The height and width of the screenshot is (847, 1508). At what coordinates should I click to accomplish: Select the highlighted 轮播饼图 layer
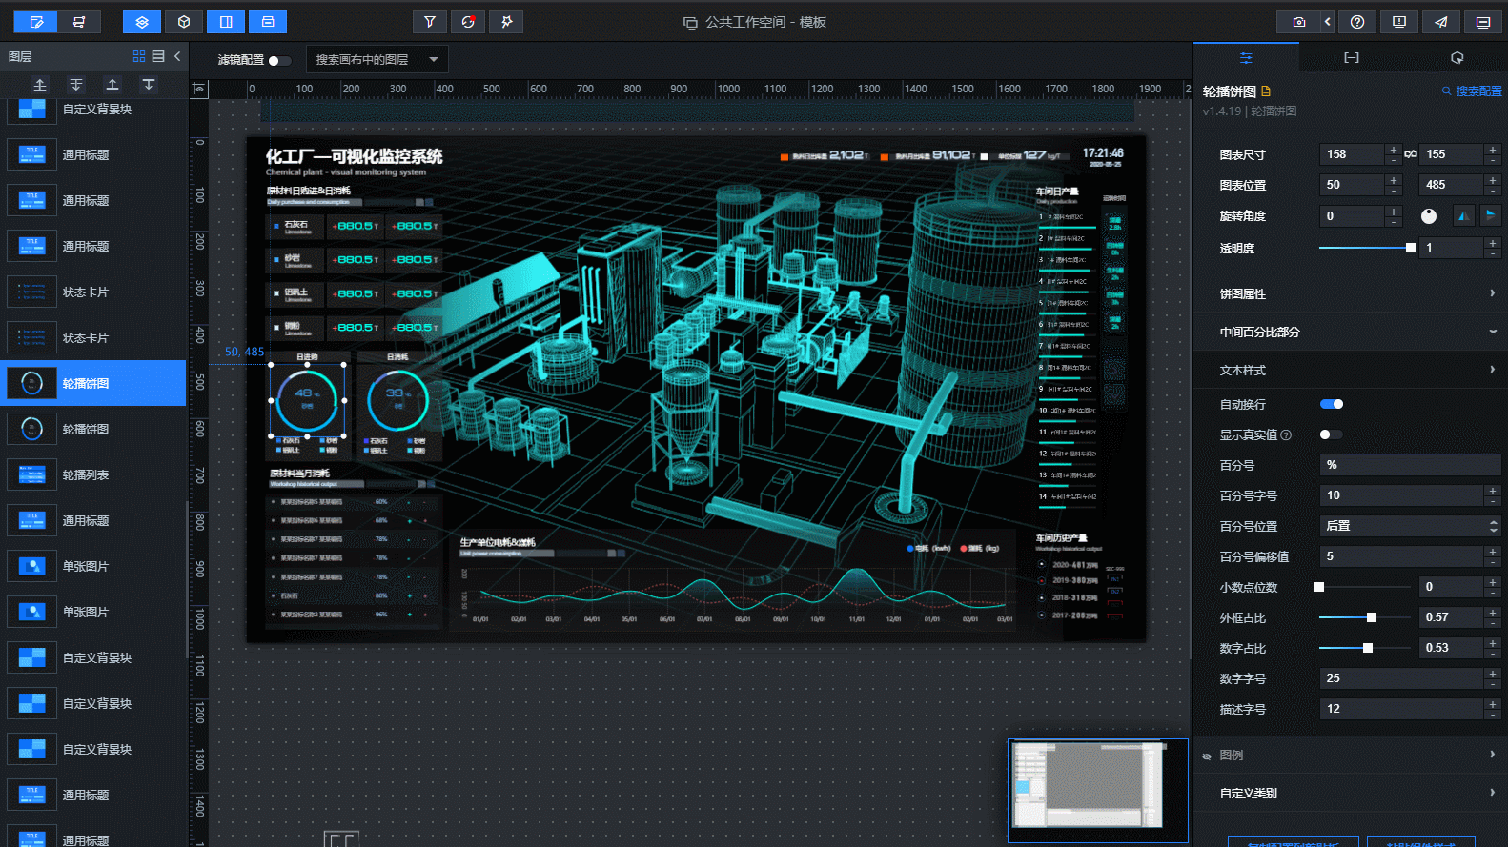[x=93, y=383]
